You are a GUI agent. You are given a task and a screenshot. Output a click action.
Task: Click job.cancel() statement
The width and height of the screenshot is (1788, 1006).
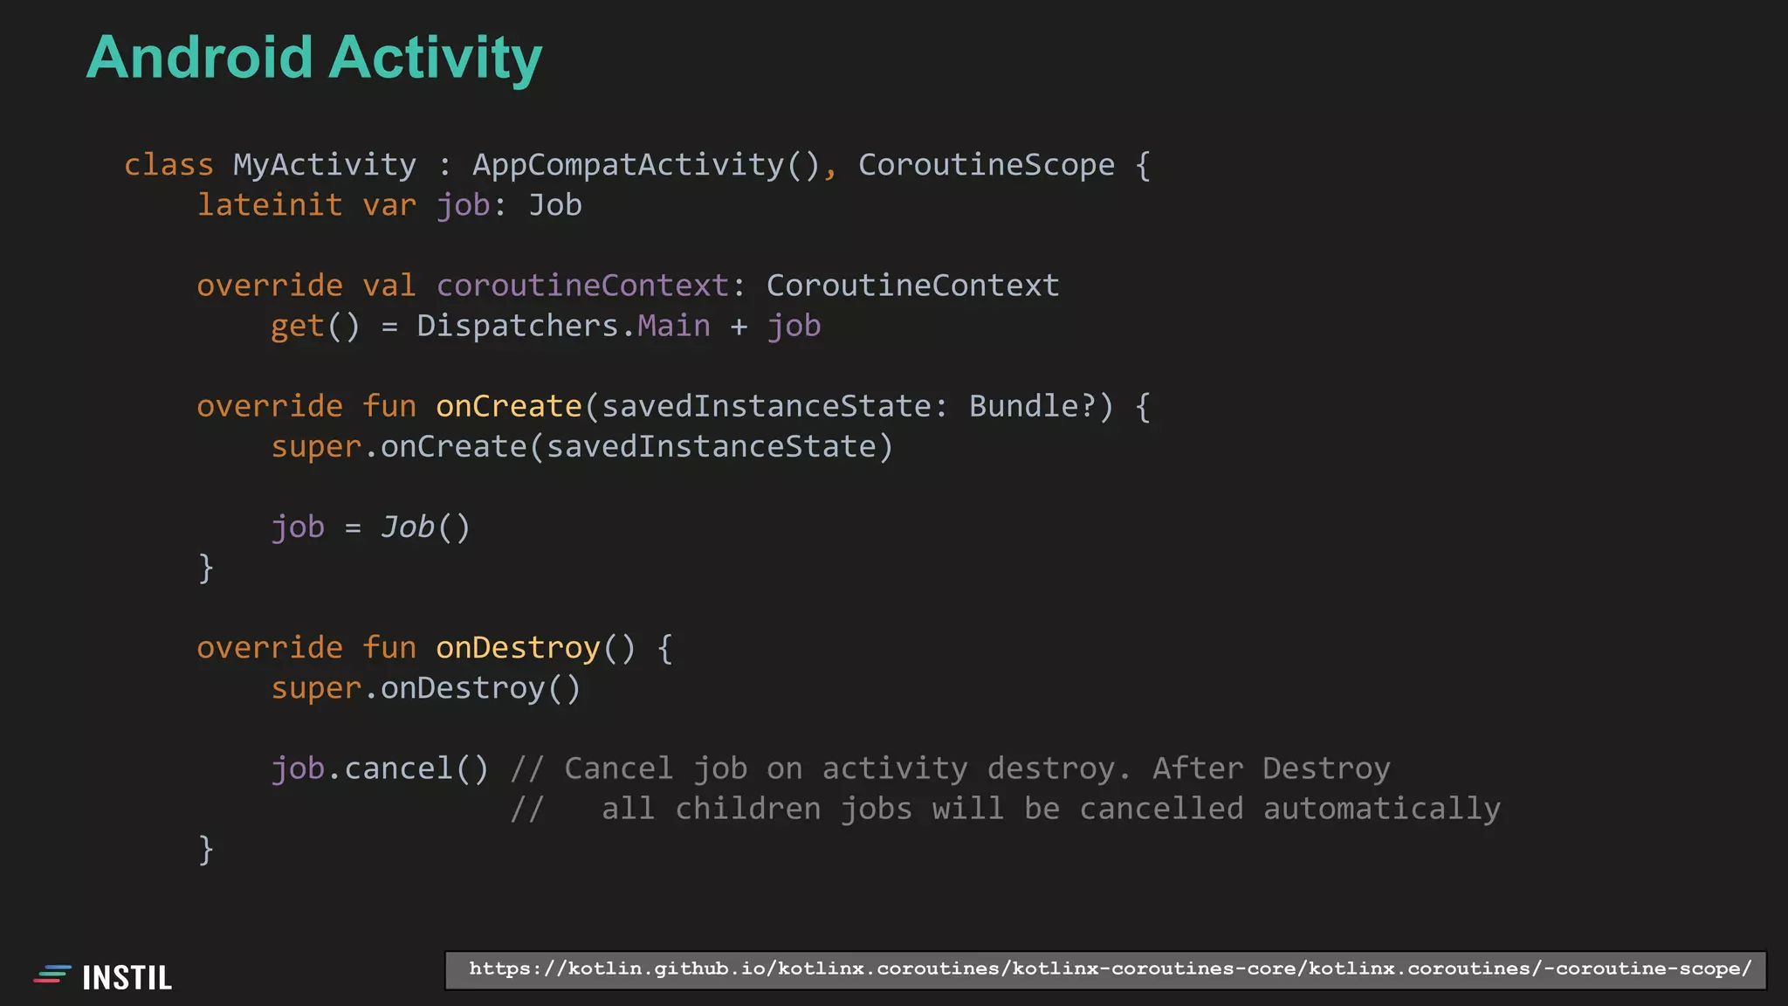coord(380,768)
